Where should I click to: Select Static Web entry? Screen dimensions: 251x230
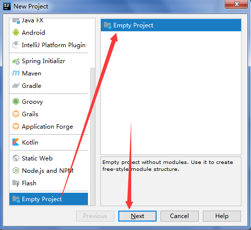pos(49,158)
